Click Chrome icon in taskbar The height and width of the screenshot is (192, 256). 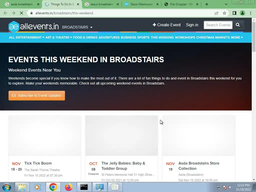(x=53, y=187)
